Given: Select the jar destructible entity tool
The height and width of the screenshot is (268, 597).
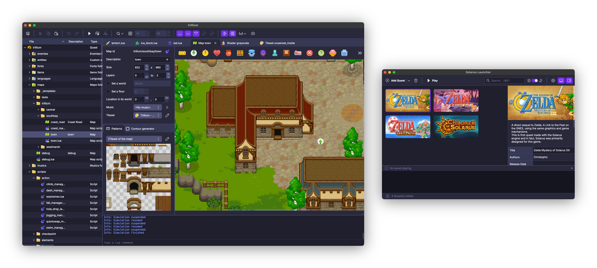Looking at the screenshot, I should pyautogui.click(x=228, y=53).
